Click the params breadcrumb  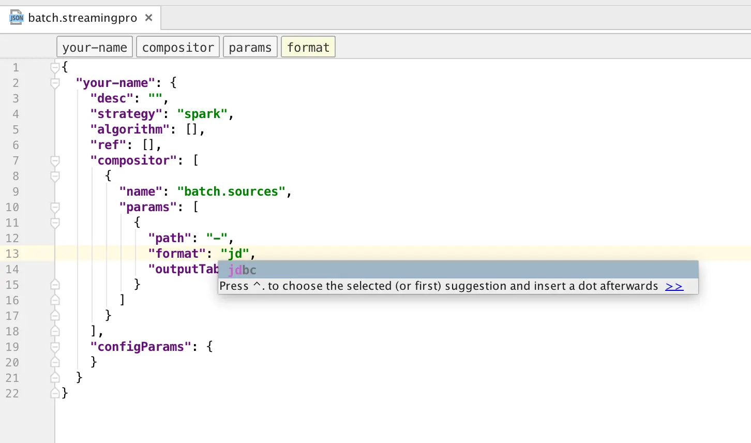[250, 47]
